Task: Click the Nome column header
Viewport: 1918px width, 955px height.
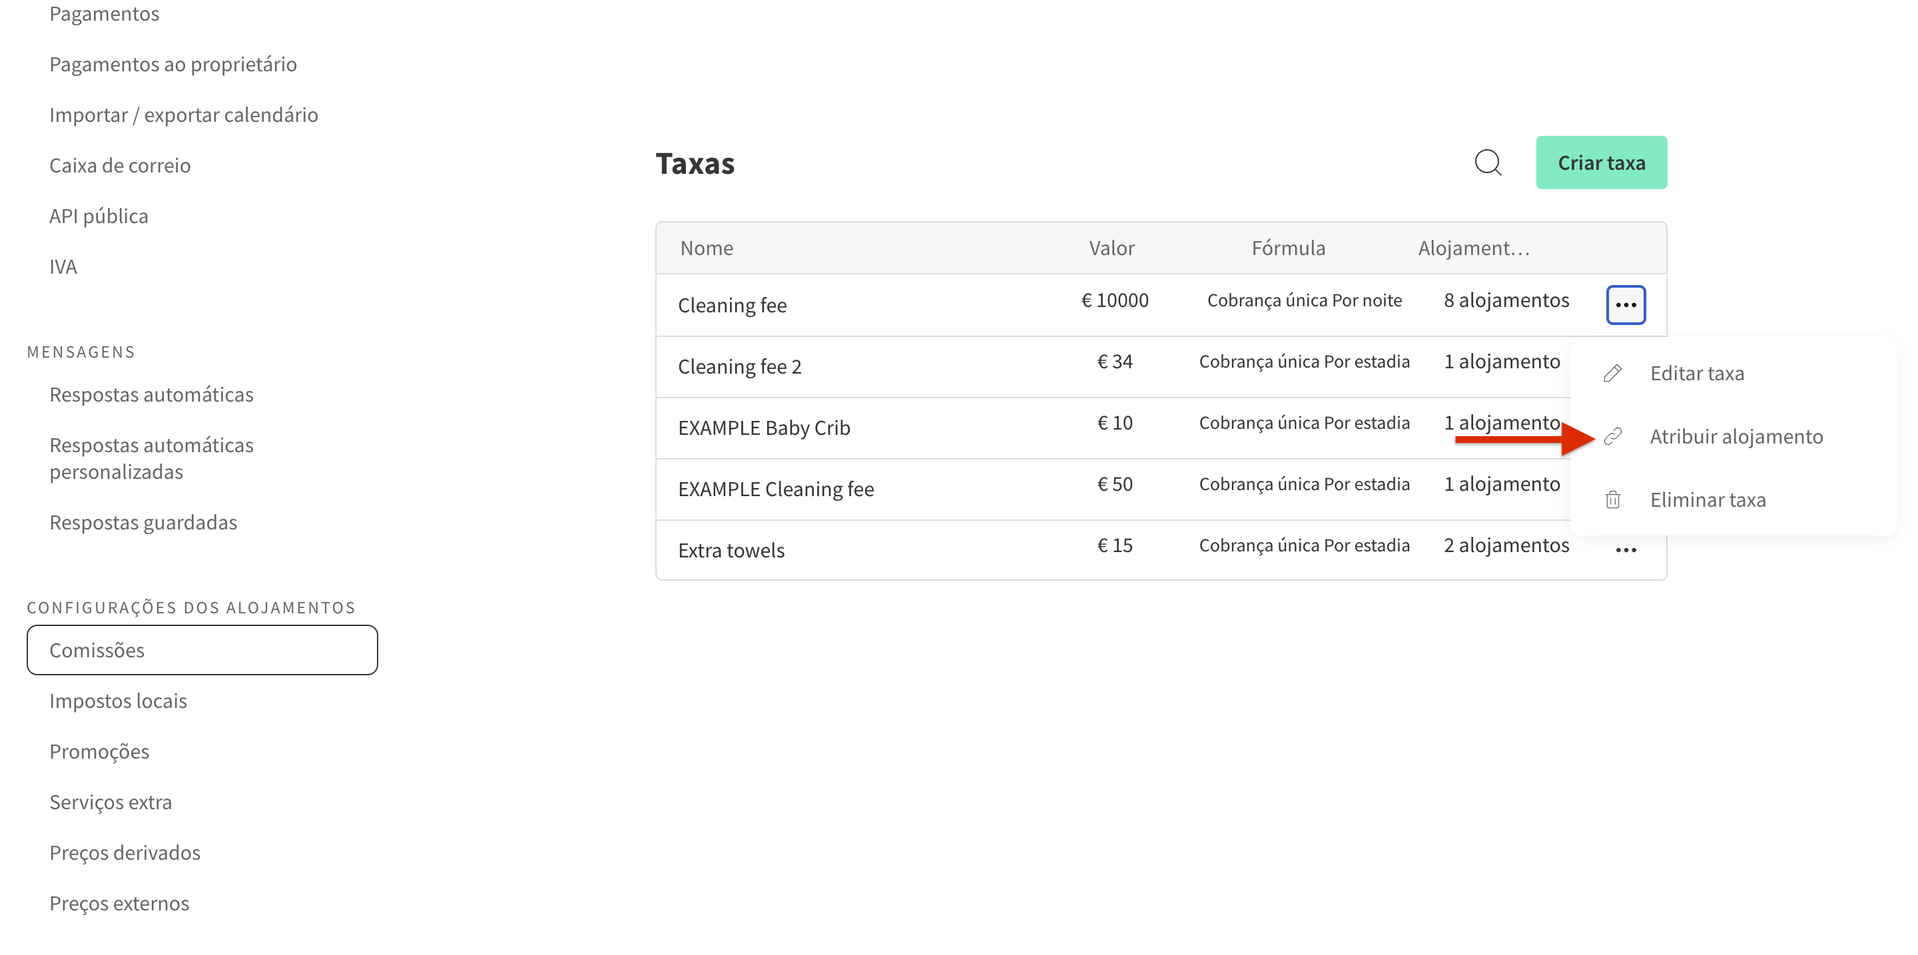Action: [x=707, y=248]
